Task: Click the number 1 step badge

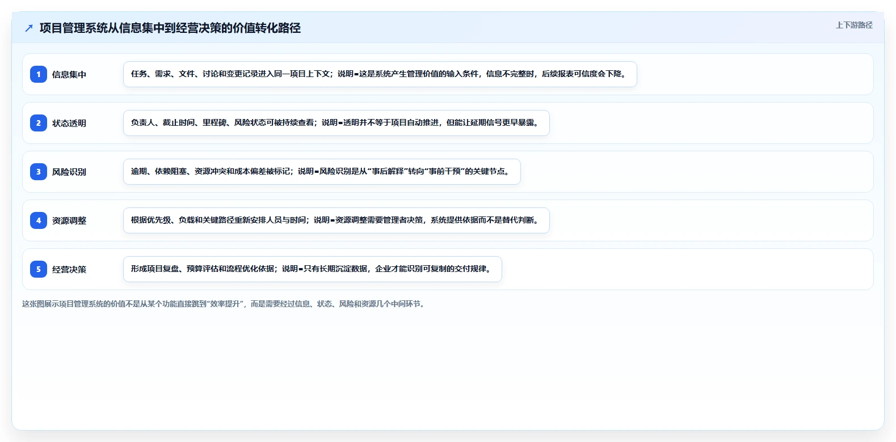Action: tap(39, 74)
